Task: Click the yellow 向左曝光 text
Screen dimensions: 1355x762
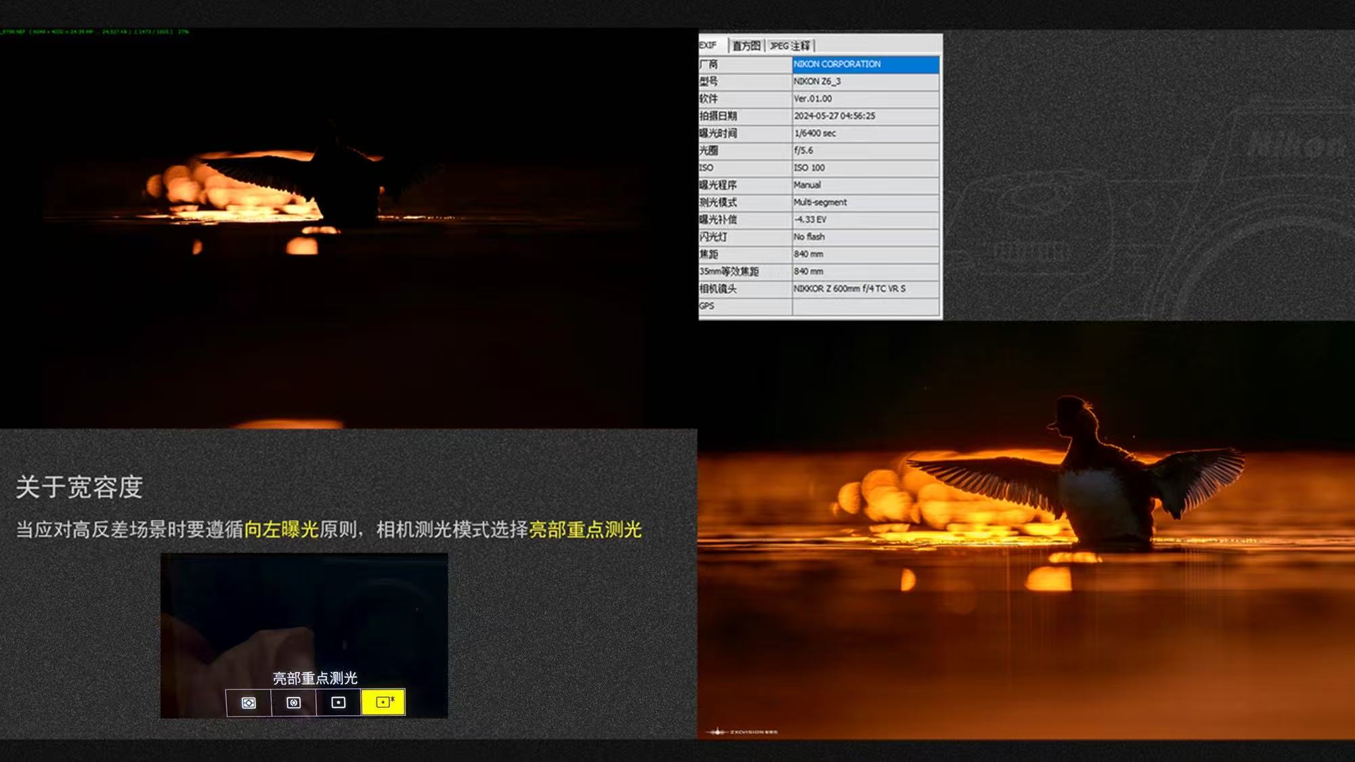Action: [x=281, y=530]
